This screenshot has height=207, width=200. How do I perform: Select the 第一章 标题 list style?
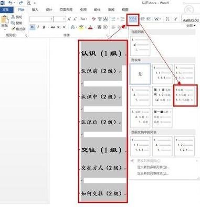click(x=162, y=118)
